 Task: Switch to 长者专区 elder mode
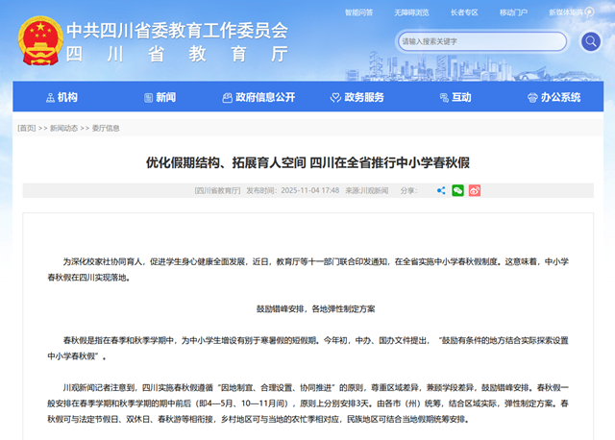[464, 13]
